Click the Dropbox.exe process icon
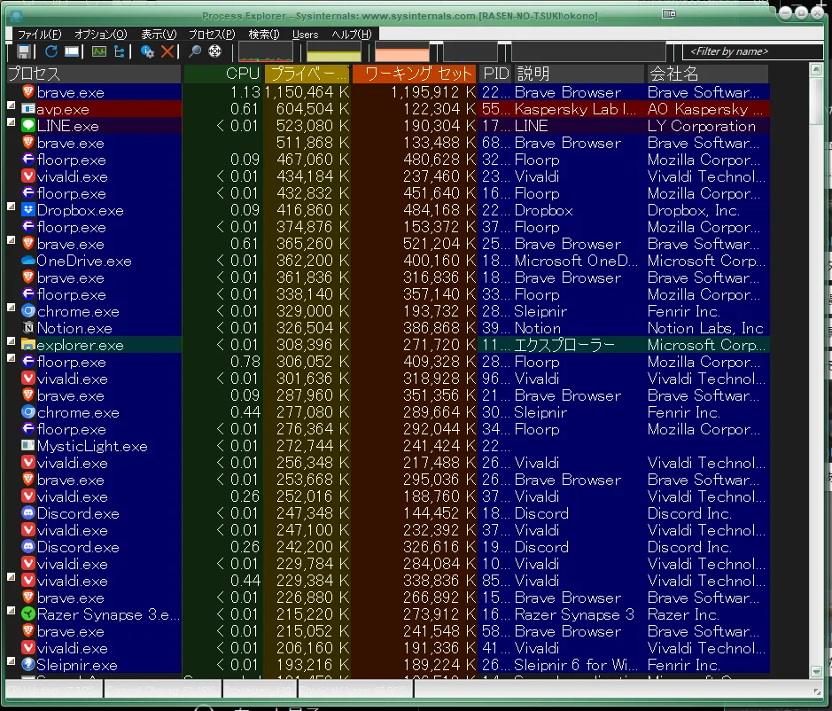This screenshot has height=711, width=832. tap(28, 210)
